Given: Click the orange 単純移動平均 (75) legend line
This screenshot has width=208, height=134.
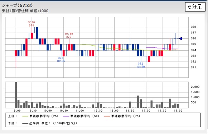Looking at the screenshot, I should [x=107, y=116].
